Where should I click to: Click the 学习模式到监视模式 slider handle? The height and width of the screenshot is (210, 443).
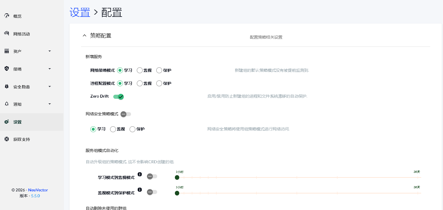point(177,177)
